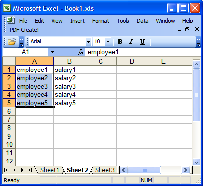
Task: Open the View menu
Action: [x=57, y=21]
